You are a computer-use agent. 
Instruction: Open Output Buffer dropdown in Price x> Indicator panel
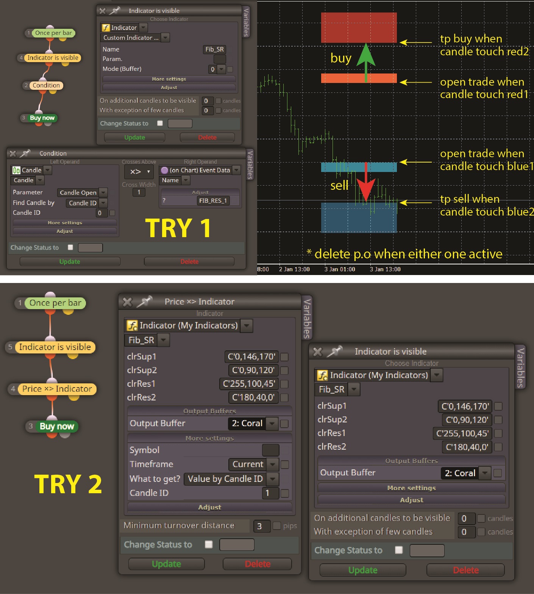point(272,424)
